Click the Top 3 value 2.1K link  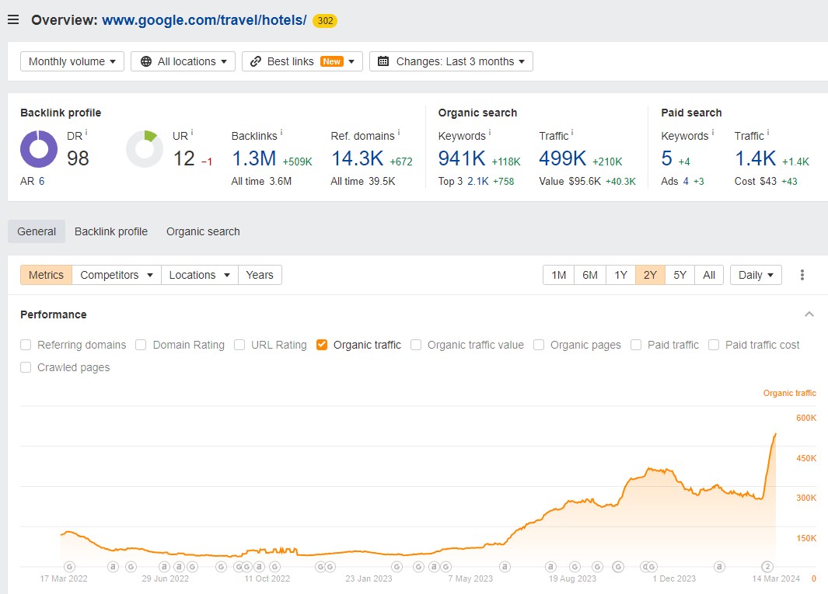(478, 181)
